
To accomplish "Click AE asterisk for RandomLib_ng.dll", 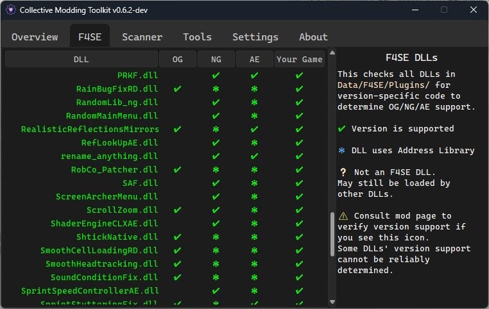I will [x=255, y=102].
